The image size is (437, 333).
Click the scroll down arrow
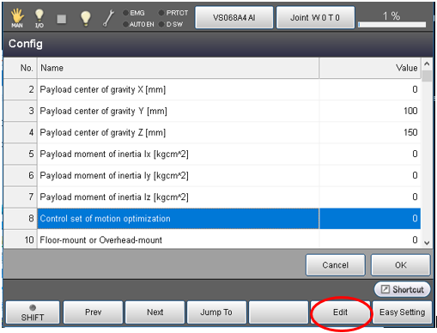(427, 243)
